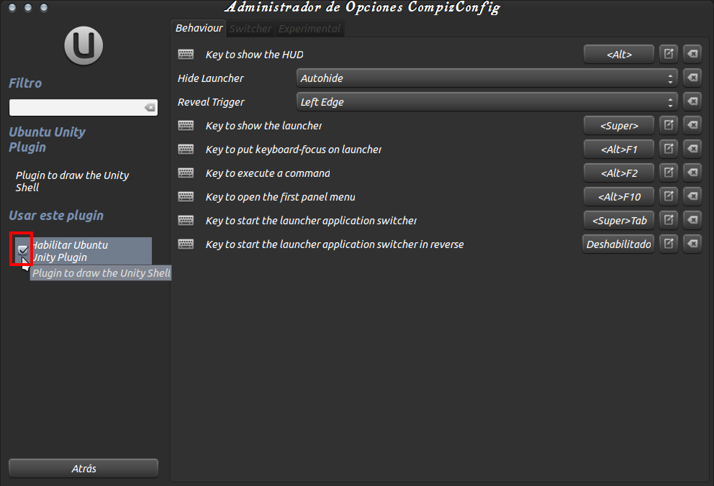
Task: Switch to the Switcher tab
Action: [250, 28]
